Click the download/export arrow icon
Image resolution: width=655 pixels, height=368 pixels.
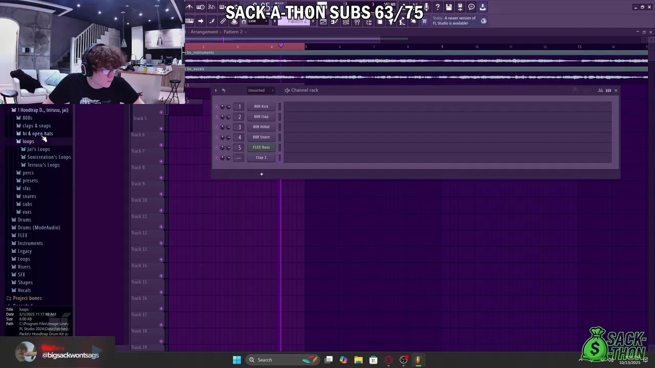point(483,7)
